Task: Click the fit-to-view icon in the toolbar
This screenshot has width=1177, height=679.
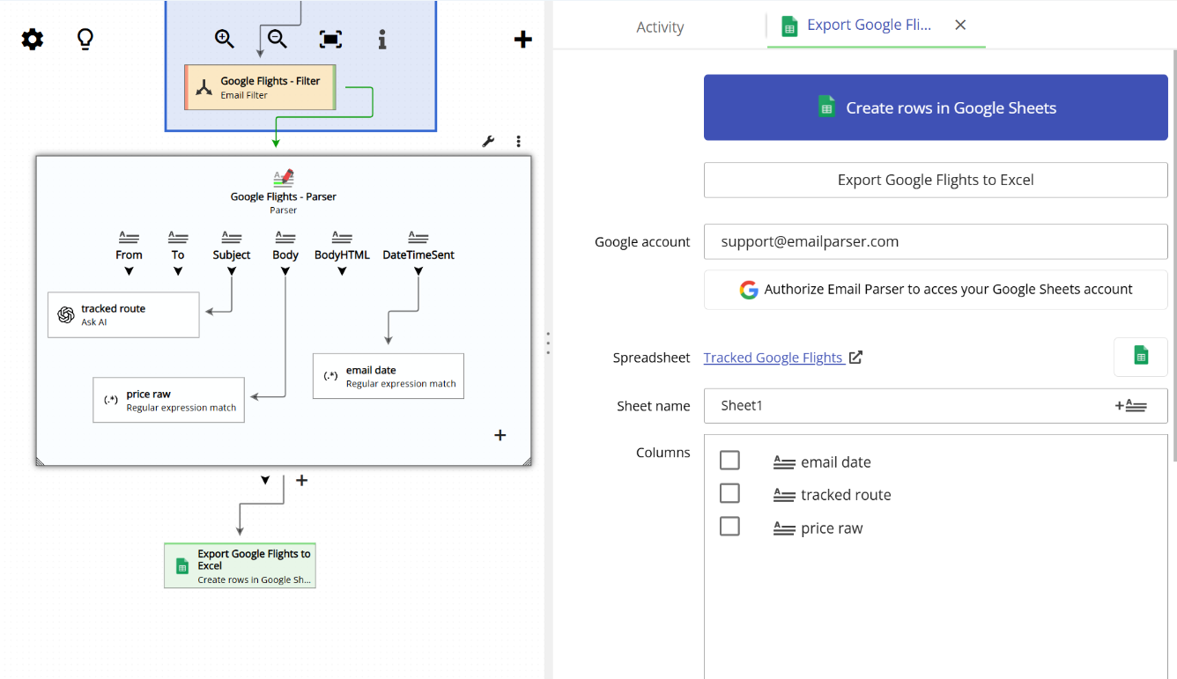Action: pyautogui.click(x=330, y=39)
